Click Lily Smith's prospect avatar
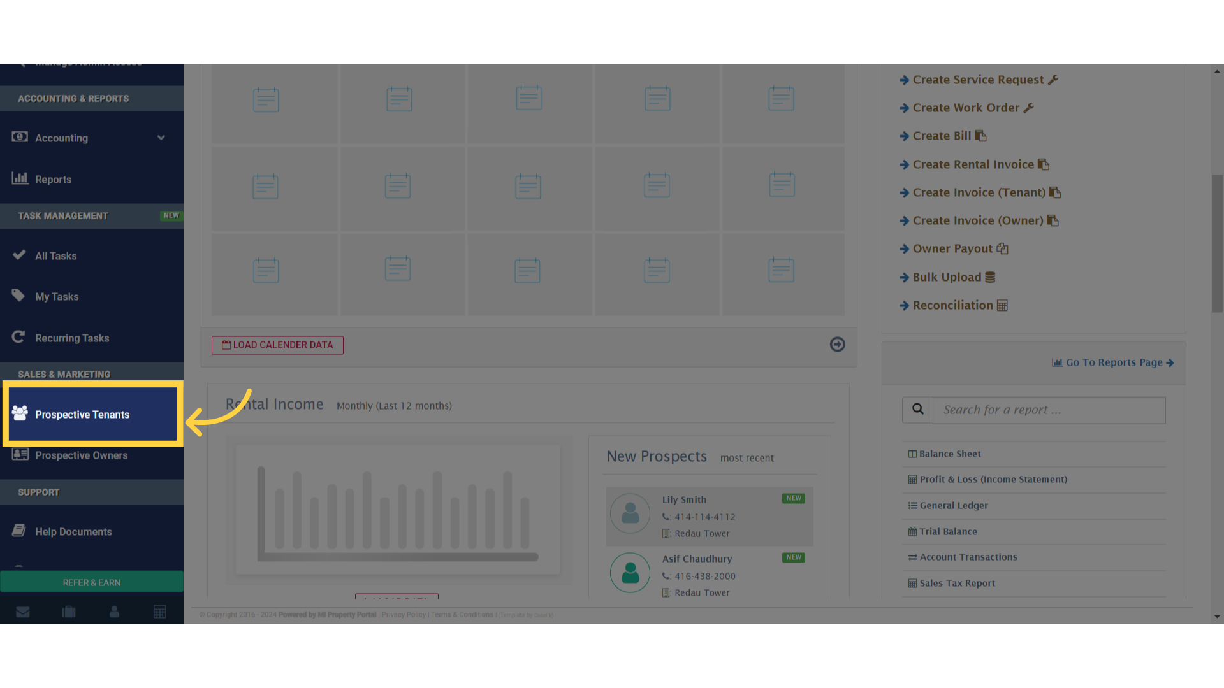The height and width of the screenshot is (688, 1224). [630, 513]
